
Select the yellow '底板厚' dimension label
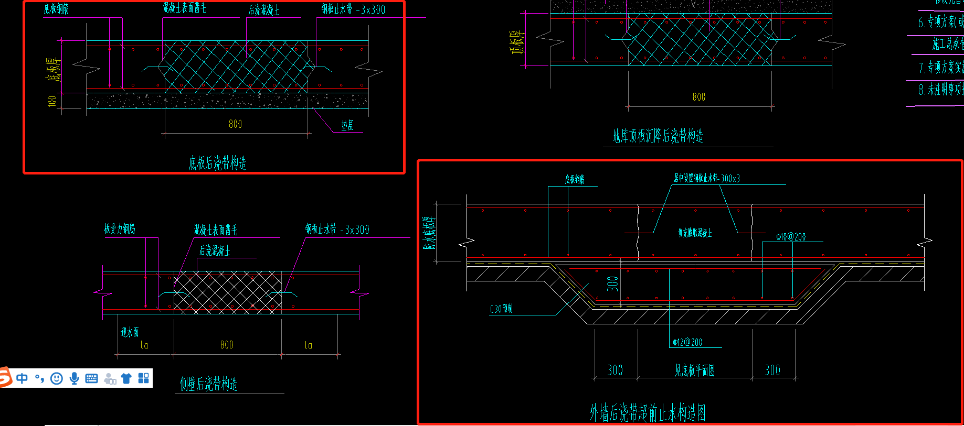[54, 70]
